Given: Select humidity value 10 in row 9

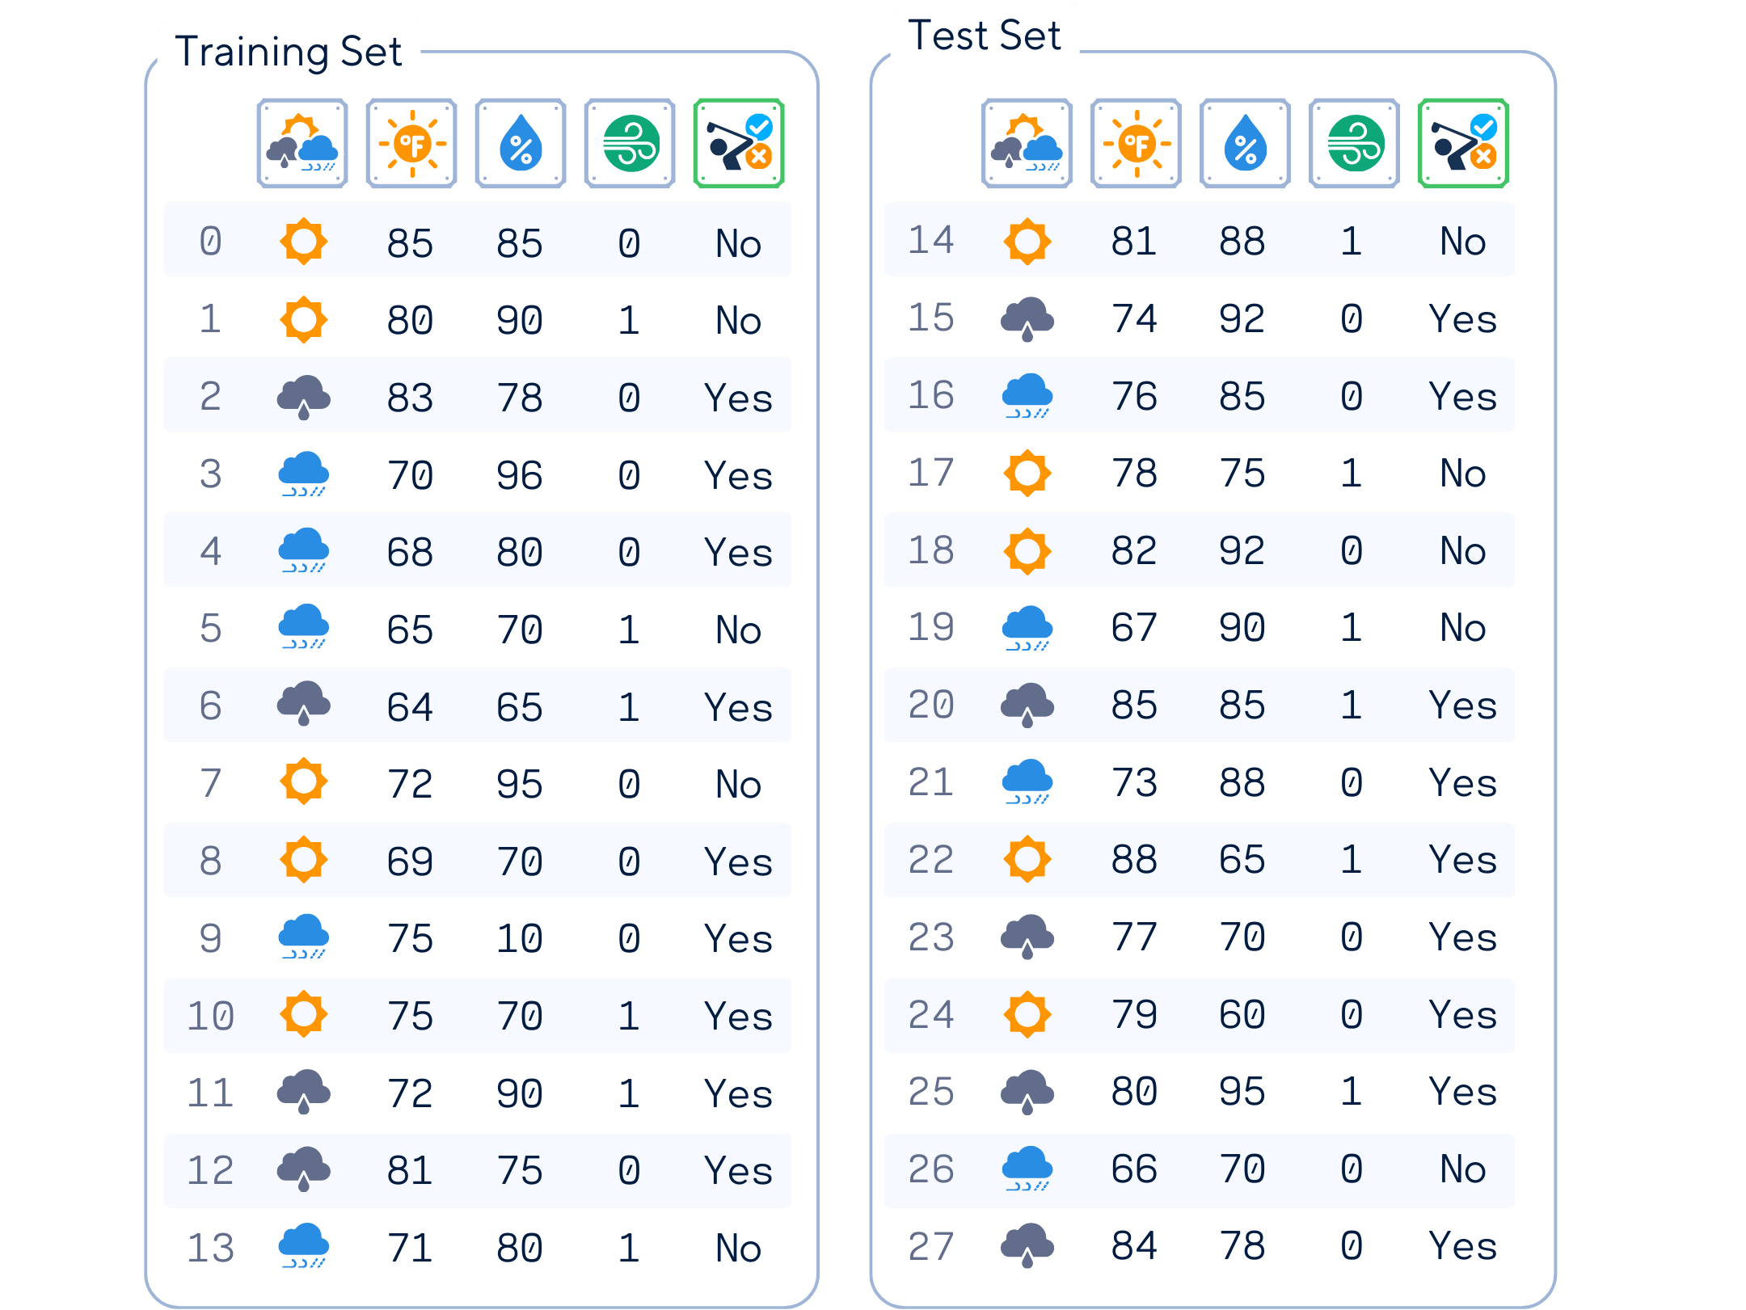Looking at the screenshot, I should [x=519, y=938].
